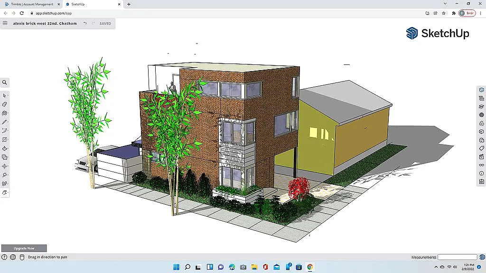
Task: Click the Measurements input box
Action: [x=457, y=257]
